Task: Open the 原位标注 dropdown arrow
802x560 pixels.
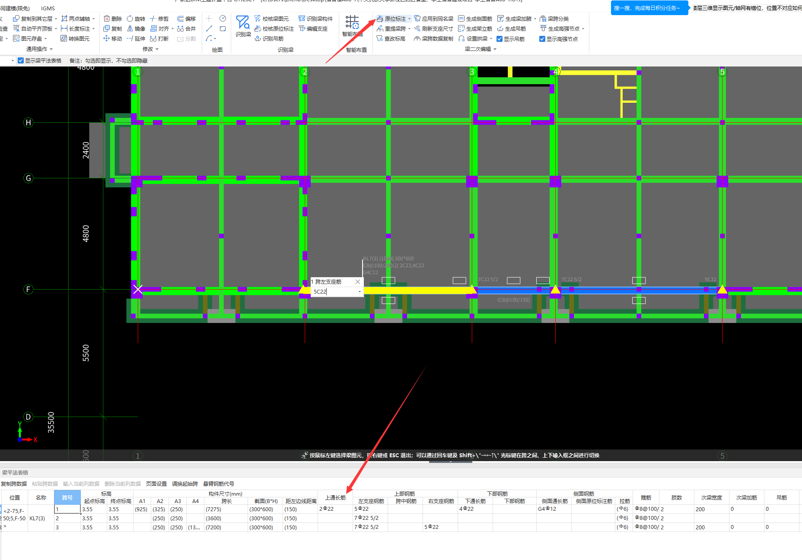Action: pos(409,19)
